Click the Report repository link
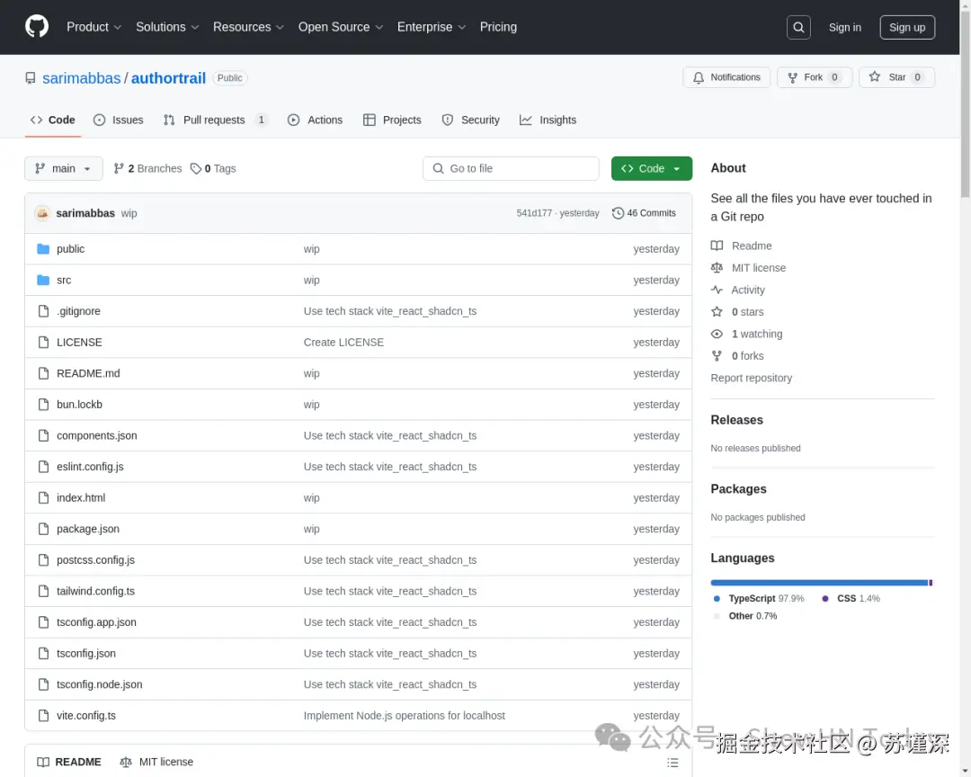The width and height of the screenshot is (971, 777). (751, 378)
